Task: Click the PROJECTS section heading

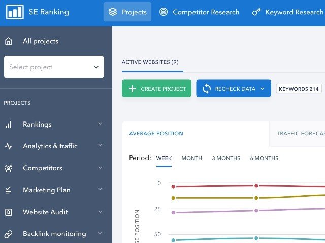Action: point(17,103)
